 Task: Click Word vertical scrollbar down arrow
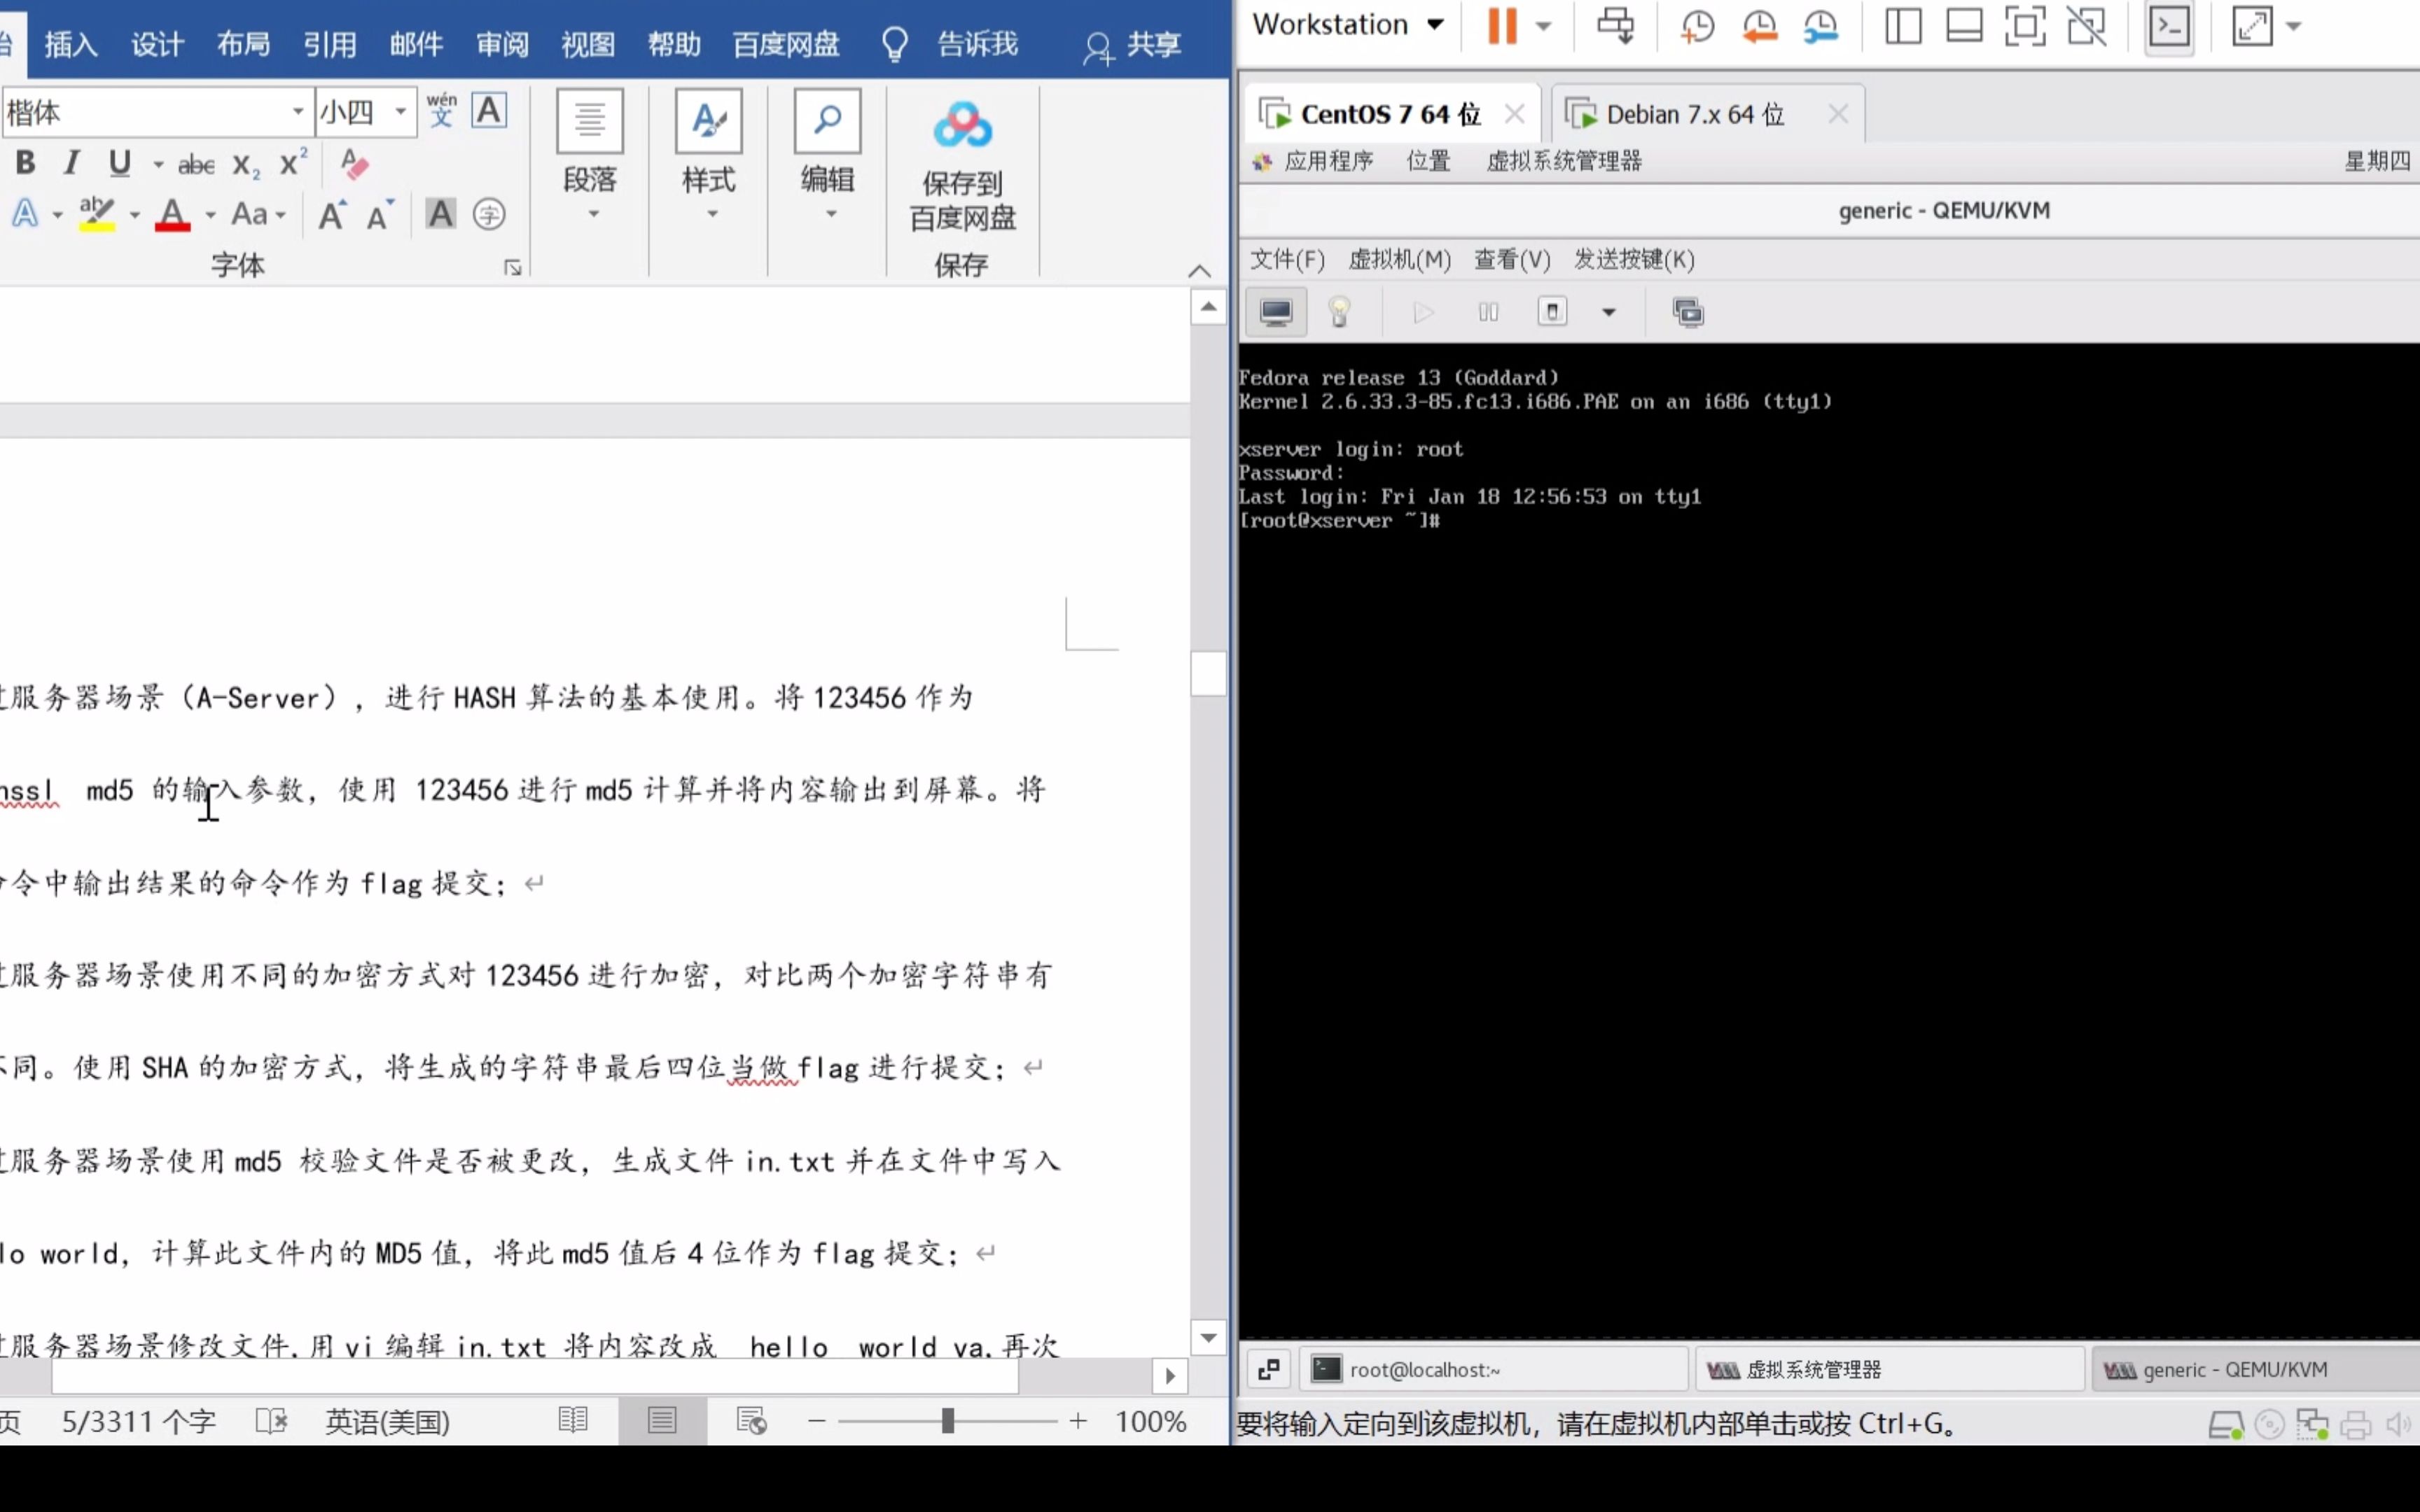point(1209,1337)
